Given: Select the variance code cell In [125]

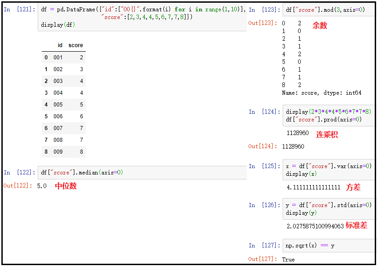Looking at the screenshot, I should click(x=327, y=170).
